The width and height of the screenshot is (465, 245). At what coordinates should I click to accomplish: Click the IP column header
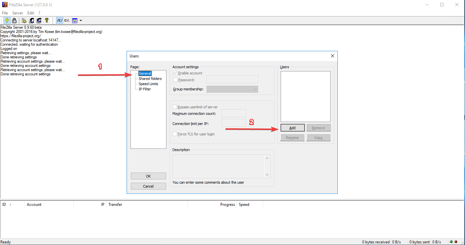90,205
